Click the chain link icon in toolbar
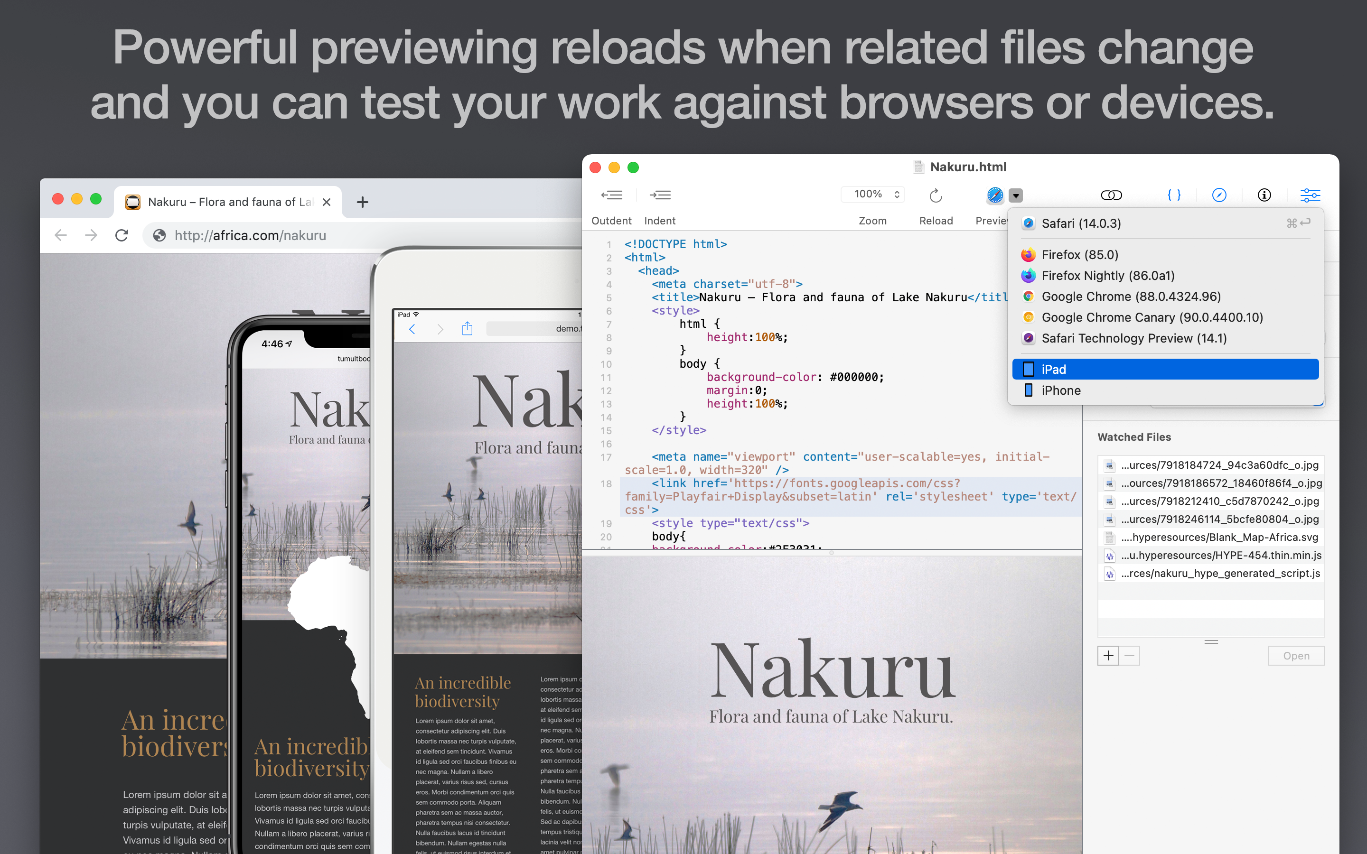1367x854 pixels. (1111, 195)
